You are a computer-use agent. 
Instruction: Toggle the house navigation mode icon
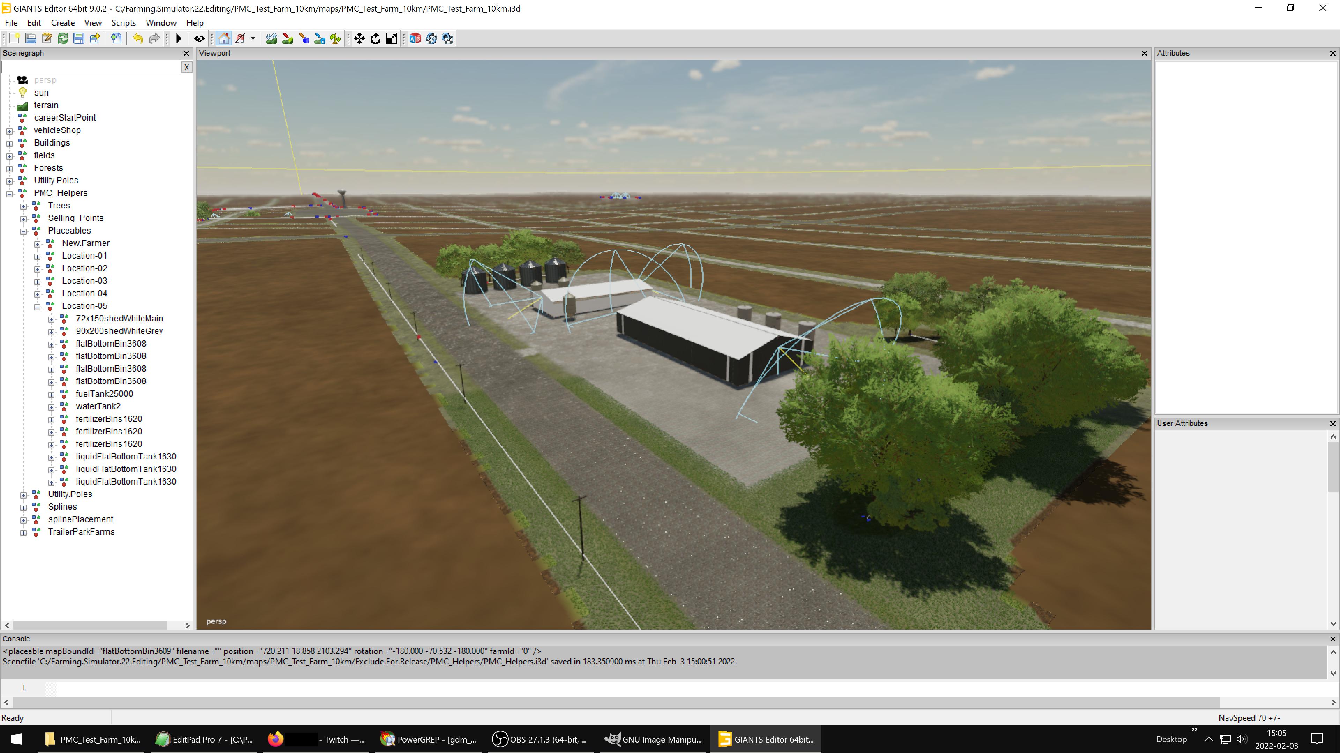[224, 38]
